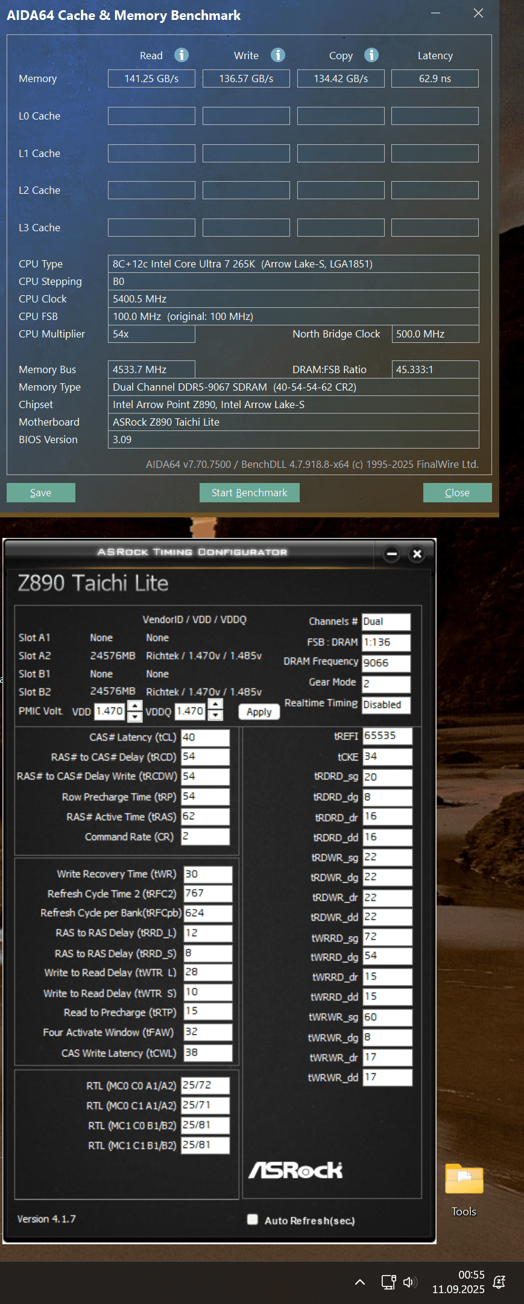Click the Memory Bus value 4533.7 MHz

click(151, 369)
